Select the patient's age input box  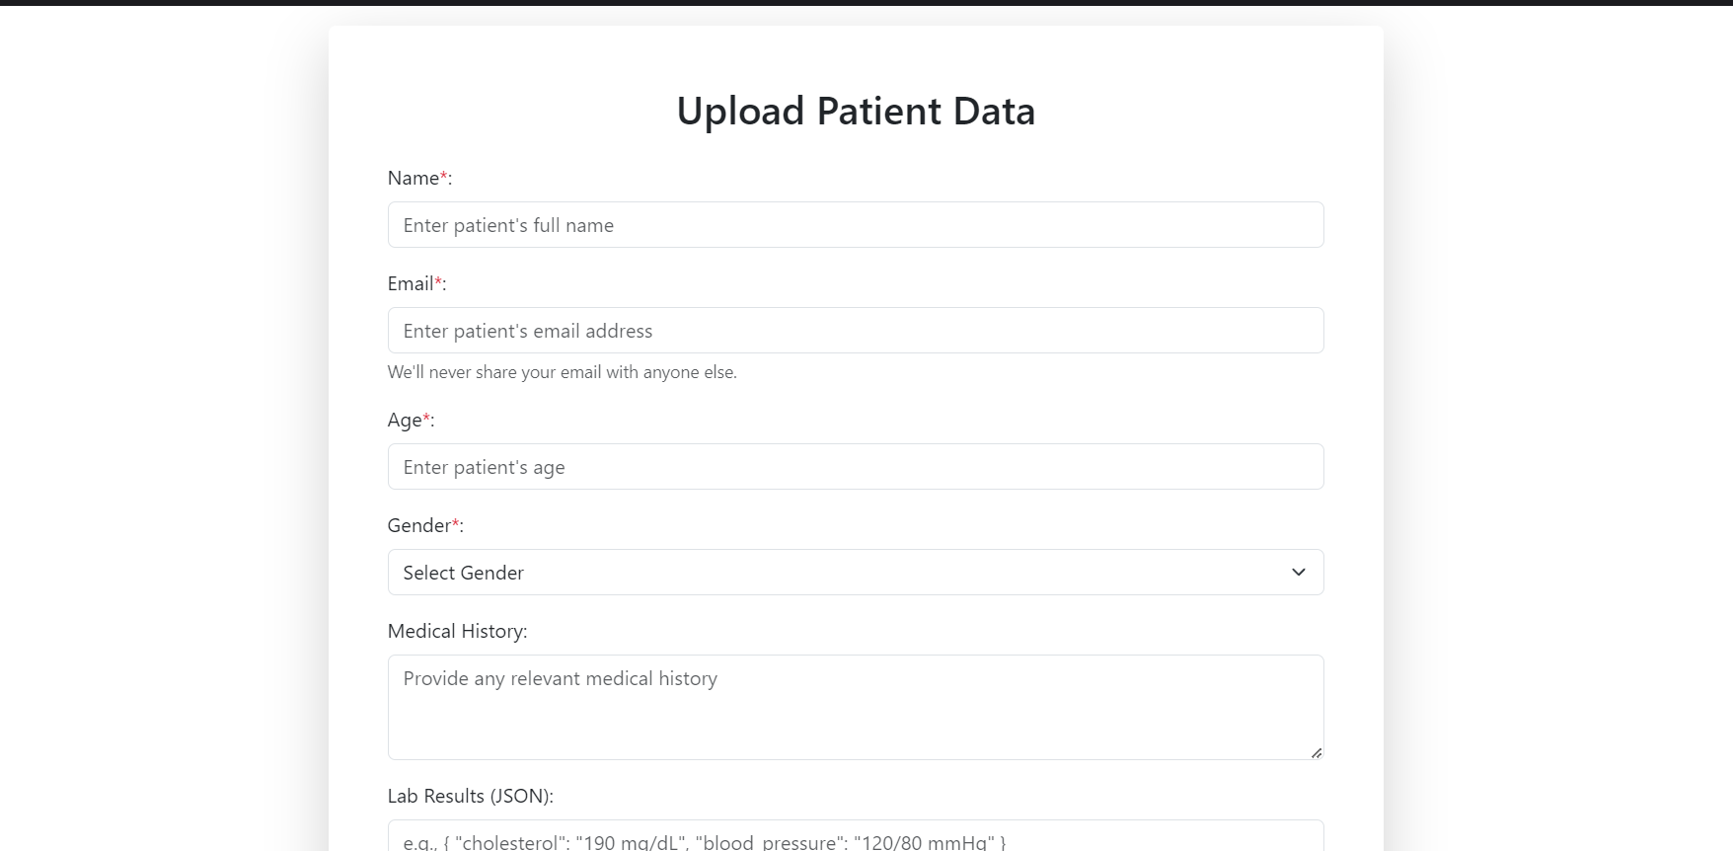[x=856, y=467]
